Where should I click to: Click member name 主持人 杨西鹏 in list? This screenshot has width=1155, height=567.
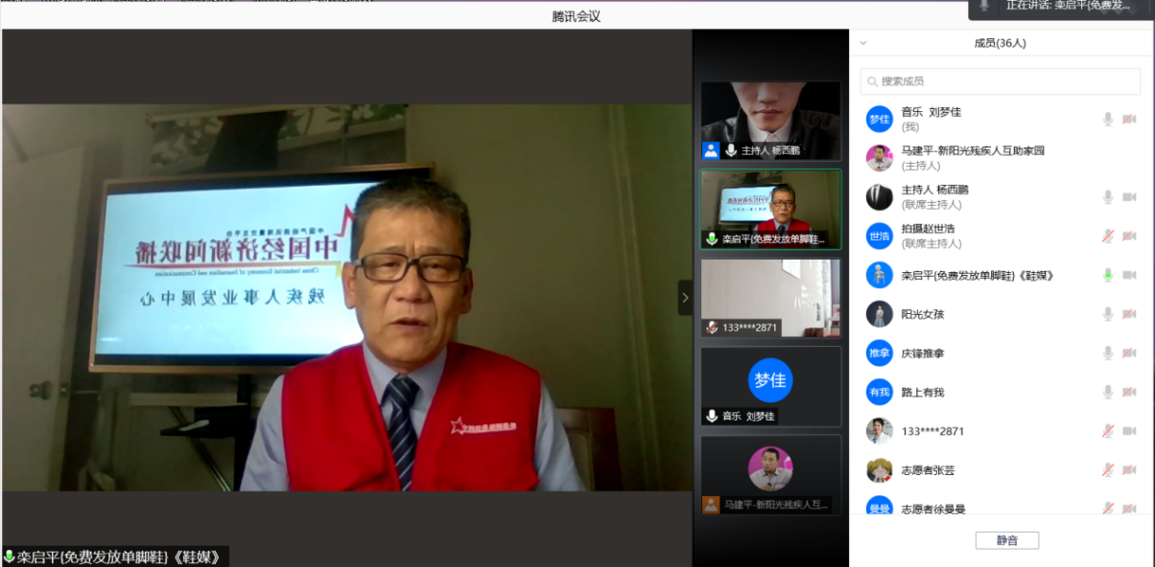point(934,190)
